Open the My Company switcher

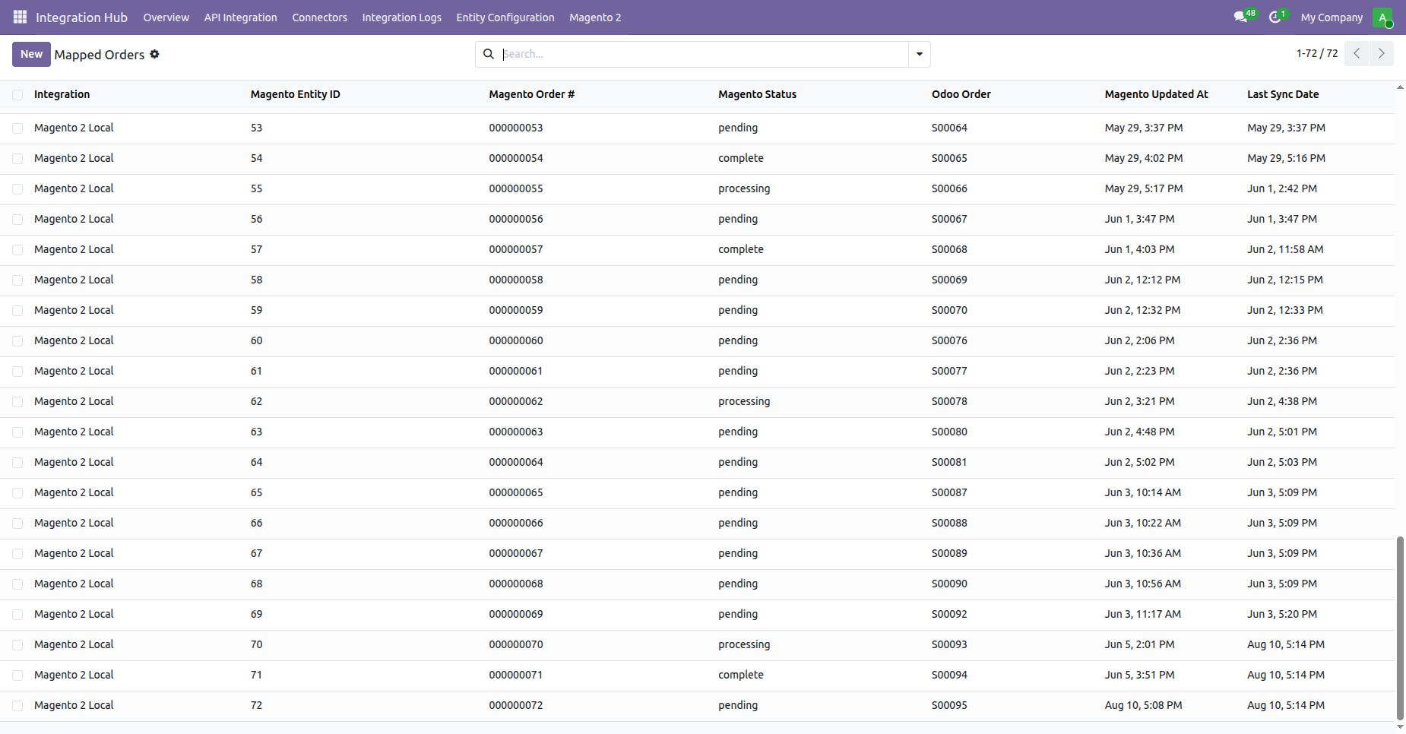pyautogui.click(x=1332, y=17)
